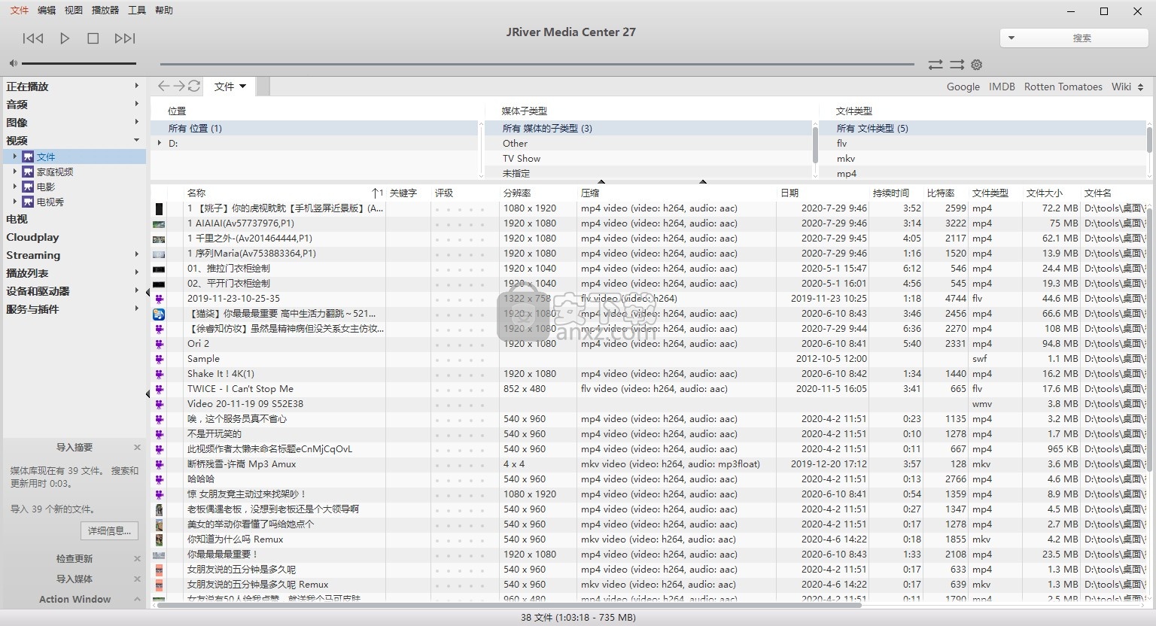Open the 视图 menu
The height and width of the screenshot is (626, 1156).
(74, 11)
